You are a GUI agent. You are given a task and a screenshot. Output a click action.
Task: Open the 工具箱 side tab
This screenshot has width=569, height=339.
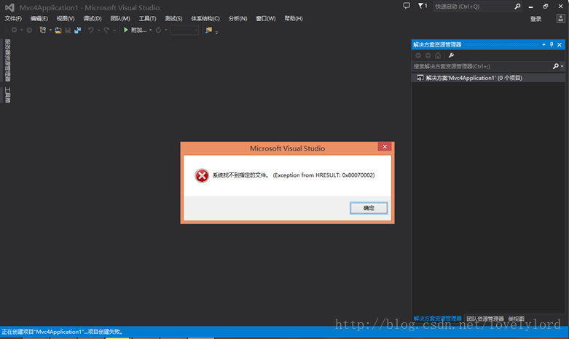[7, 95]
